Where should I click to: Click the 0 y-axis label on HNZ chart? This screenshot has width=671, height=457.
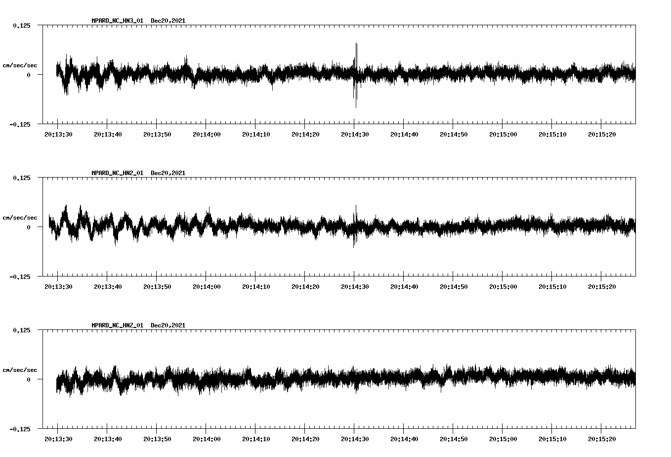[x=29, y=379]
